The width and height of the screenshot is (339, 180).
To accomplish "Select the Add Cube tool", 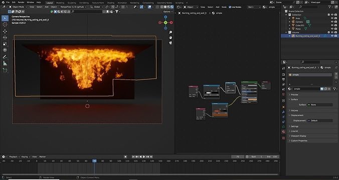I will point(5,70).
